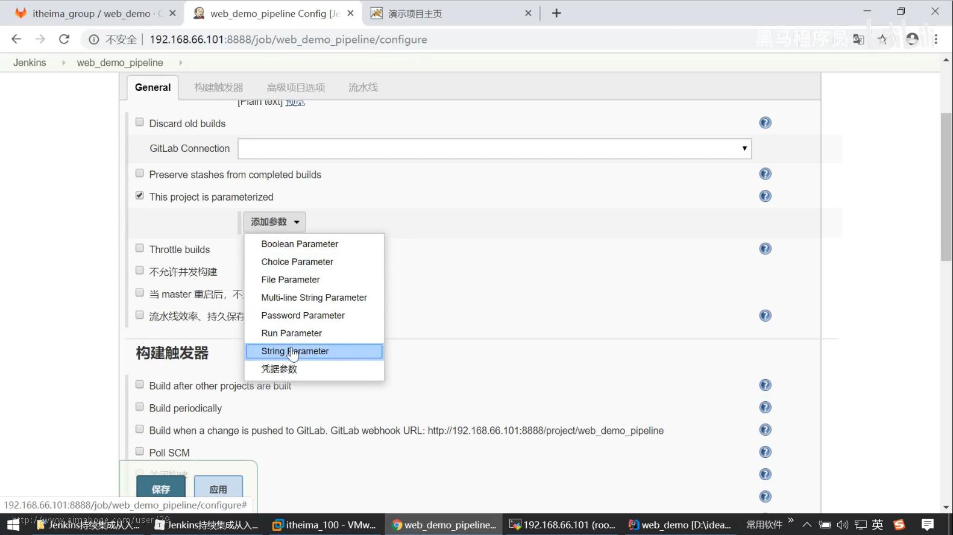
Task: Click the browser address bar URL
Action: (x=288, y=39)
